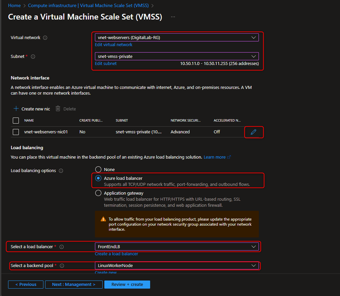Check the select-all checkbox in the NIC table
Image resolution: width=340 pixels, height=296 pixels.
coord(15,120)
